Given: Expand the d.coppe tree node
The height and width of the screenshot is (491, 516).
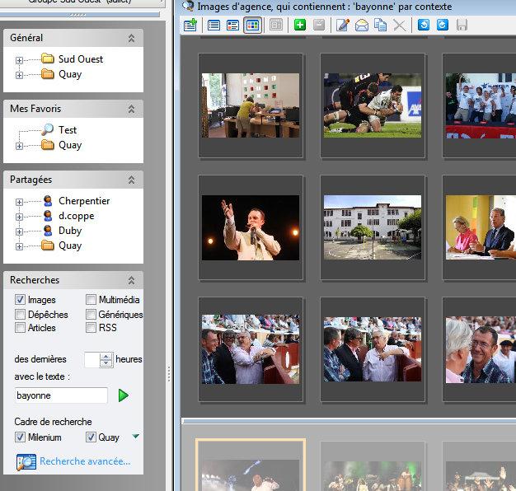Looking at the screenshot, I should pos(19,217).
